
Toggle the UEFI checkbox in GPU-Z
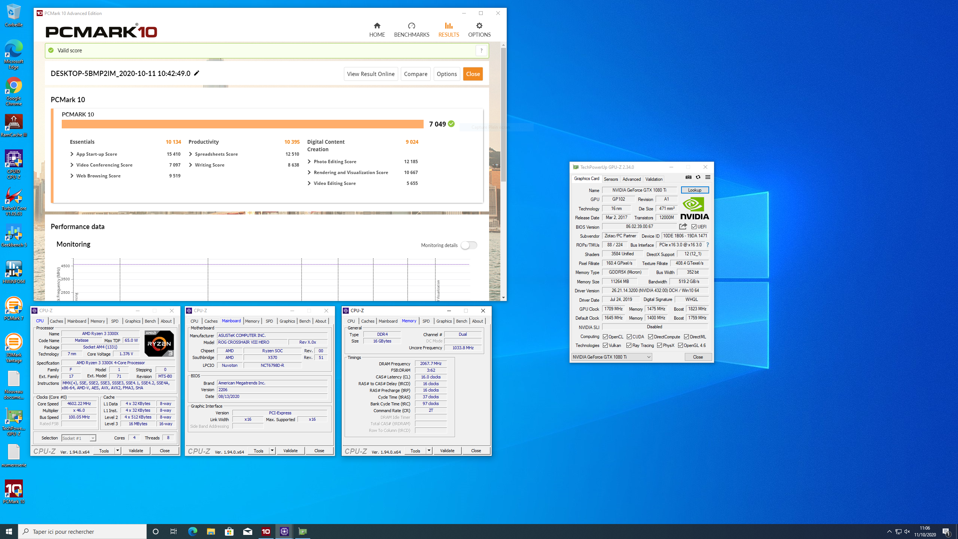pos(694,227)
